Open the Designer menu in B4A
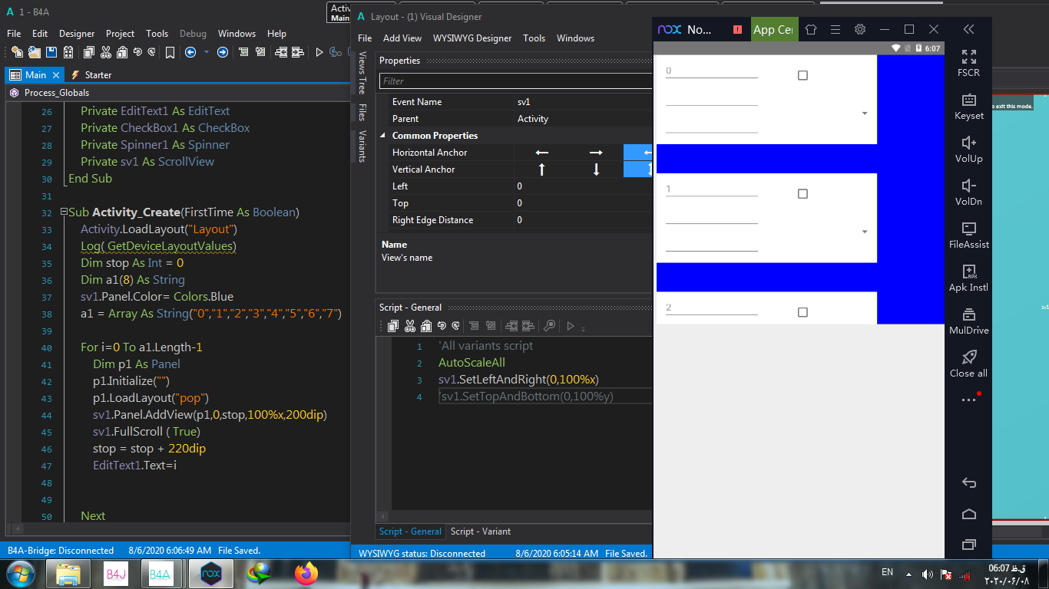Viewport: 1049px width, 589px height. (77, 34)
